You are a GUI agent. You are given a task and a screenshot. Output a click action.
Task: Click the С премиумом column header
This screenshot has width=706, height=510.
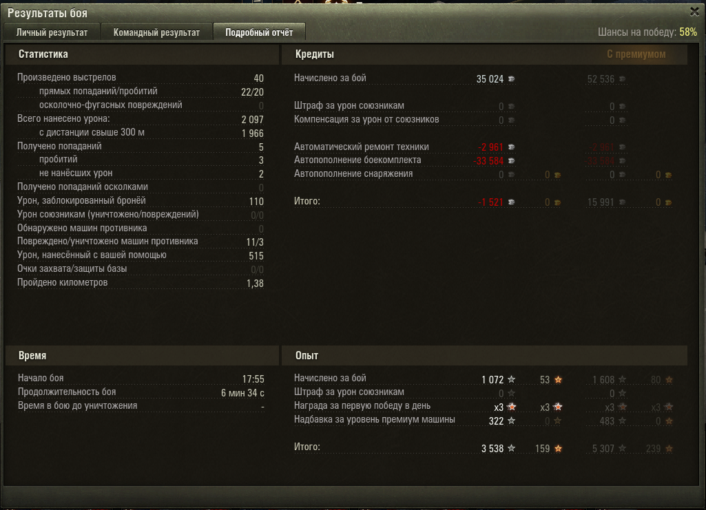point(636,54)
